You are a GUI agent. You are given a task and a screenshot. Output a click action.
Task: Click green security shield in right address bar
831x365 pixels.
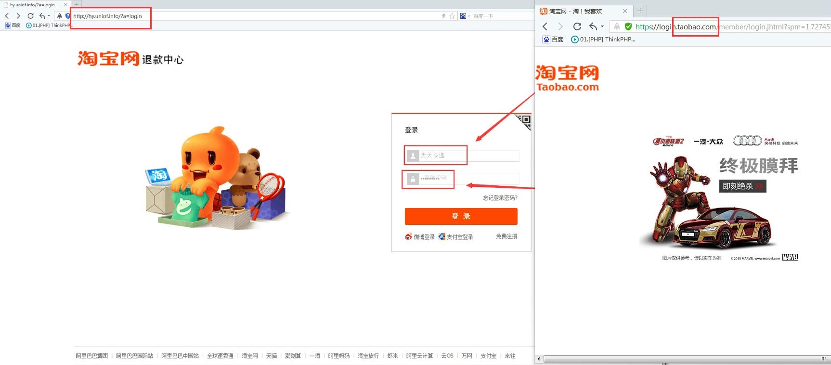[628, 26]
